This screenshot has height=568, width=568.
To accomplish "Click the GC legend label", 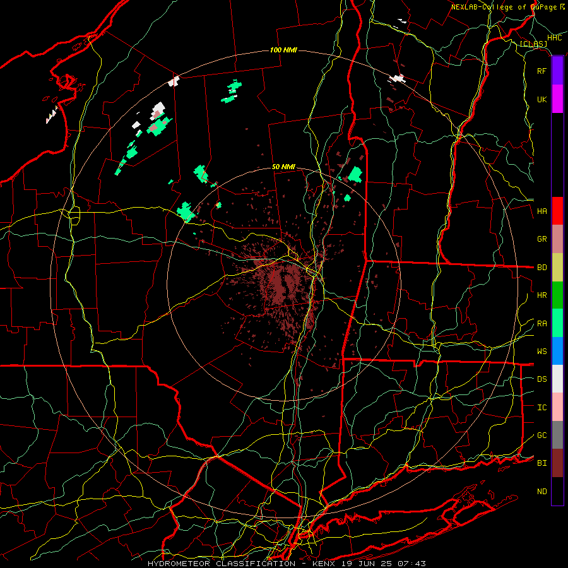I will [x=542, y=435].
